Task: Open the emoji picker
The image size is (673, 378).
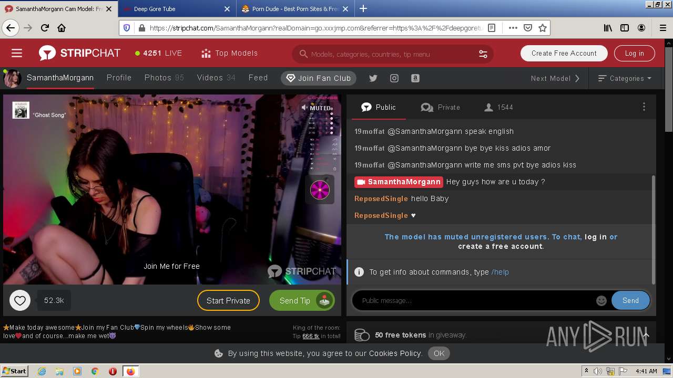Action: (601, 301)
